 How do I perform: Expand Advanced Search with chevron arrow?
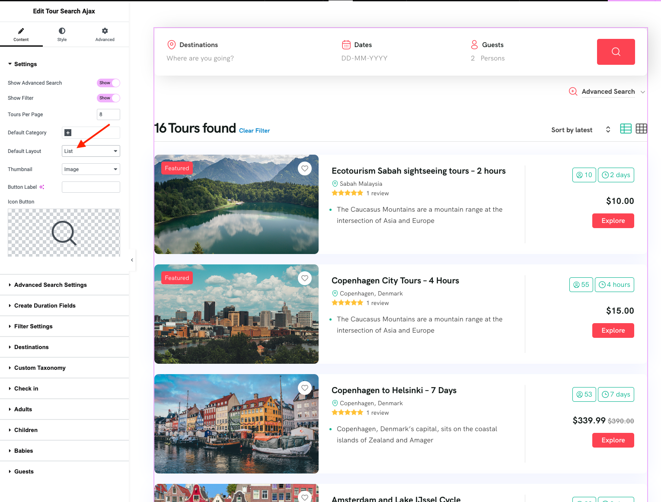coord(643,92)
